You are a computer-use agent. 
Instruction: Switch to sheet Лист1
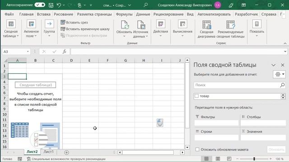click(48, 152)
